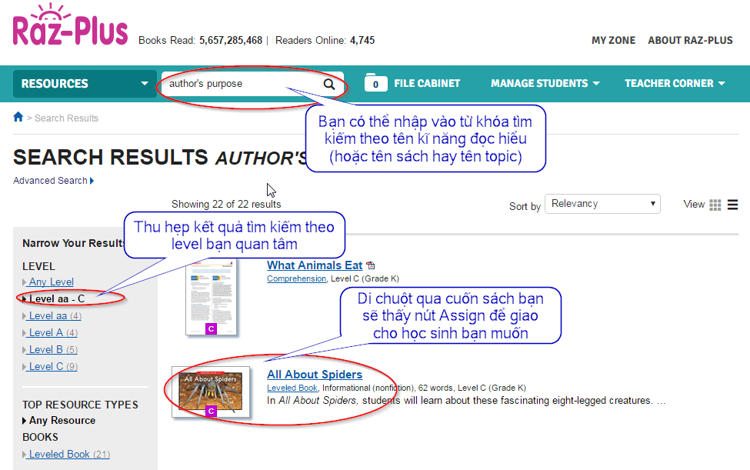Expand the Manage Students menu
The height and width of the screenshot is (470, 750).
[545, 84]
